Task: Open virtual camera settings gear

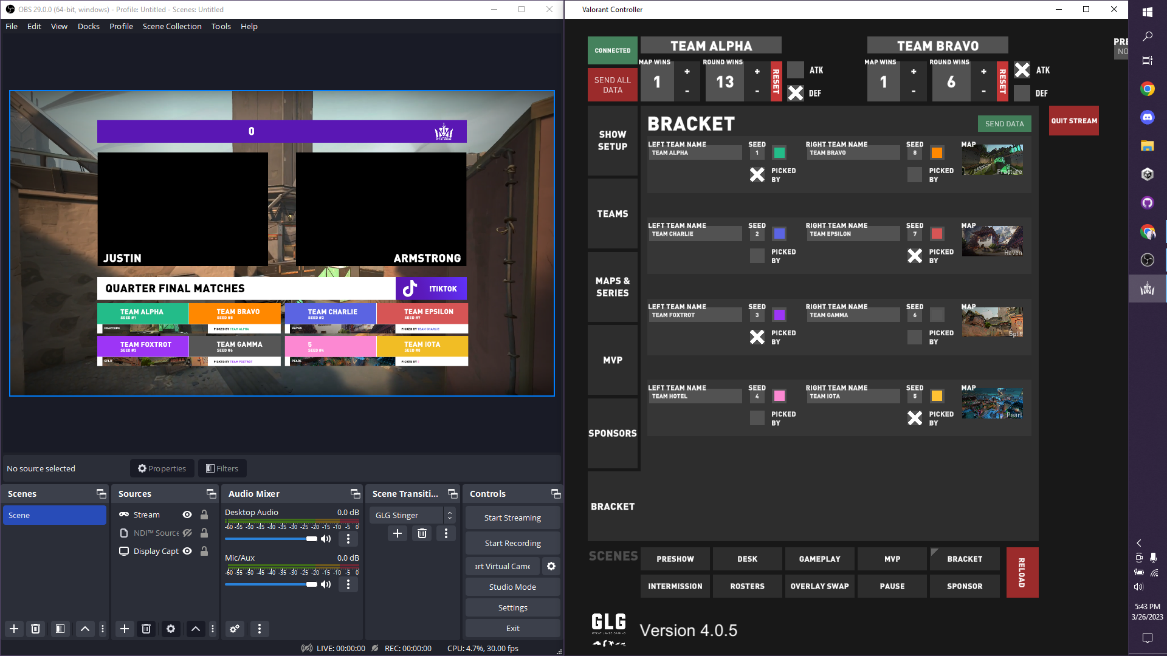Action: 551,566
